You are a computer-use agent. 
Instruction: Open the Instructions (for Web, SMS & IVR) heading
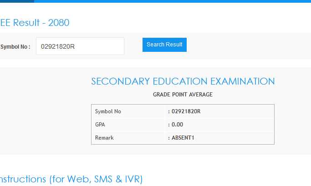(x=71, y=179)
